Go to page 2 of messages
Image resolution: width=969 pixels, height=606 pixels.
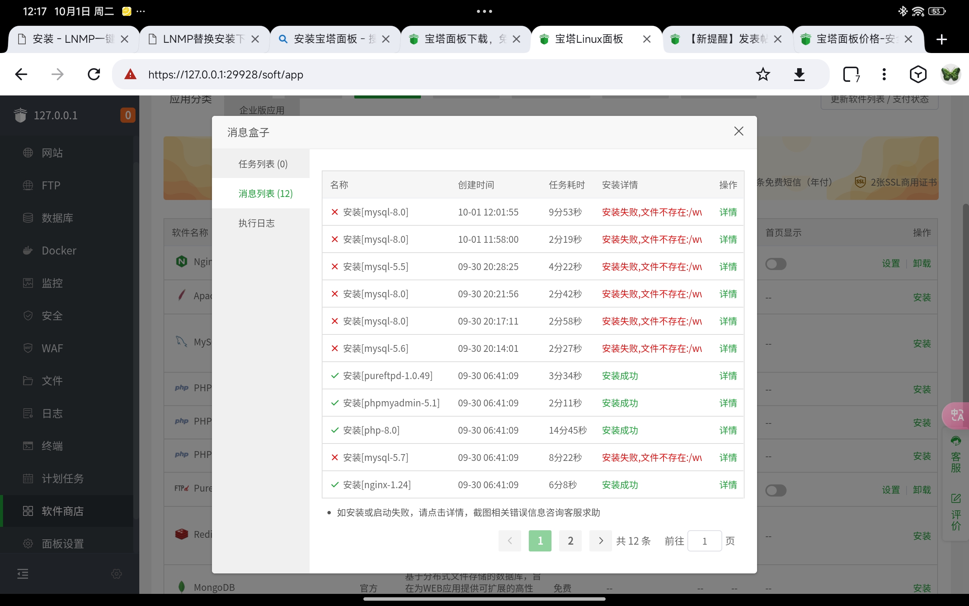pos(570,541)
